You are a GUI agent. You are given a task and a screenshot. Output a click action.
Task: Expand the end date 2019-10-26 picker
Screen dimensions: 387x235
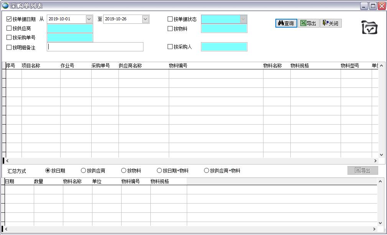pos(145,19)
